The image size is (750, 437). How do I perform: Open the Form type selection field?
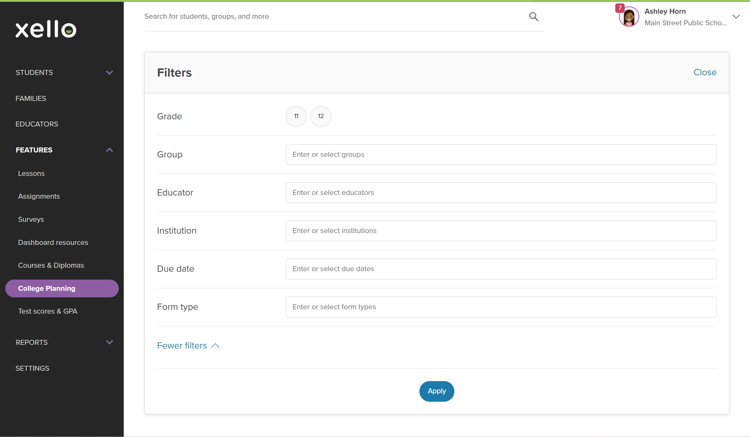[501, 307]
